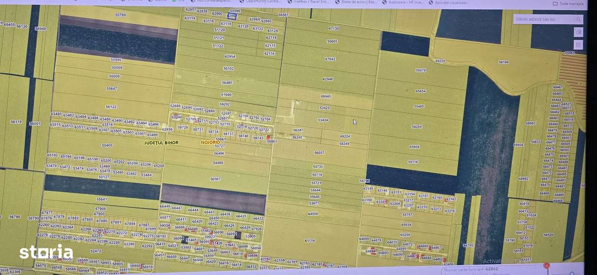Click parcel label 65934
The height and width of the screenshot is (275, 597).
click(406, 225)
